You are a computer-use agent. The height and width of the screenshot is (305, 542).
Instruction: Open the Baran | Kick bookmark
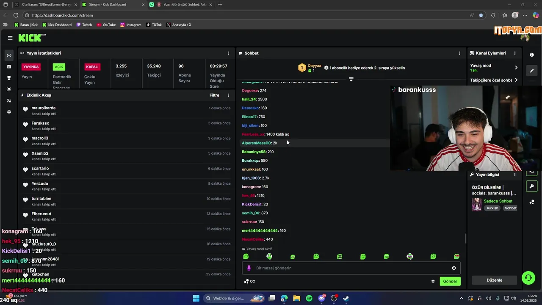[26, 25]
